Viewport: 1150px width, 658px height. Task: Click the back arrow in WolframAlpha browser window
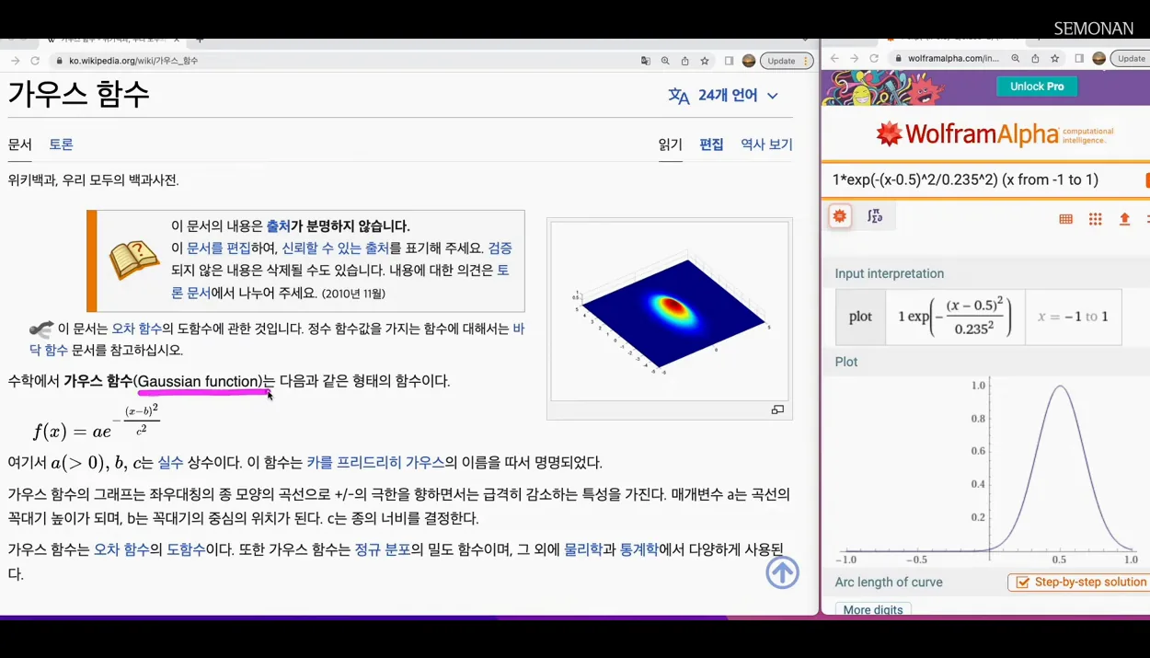(834, 58)
